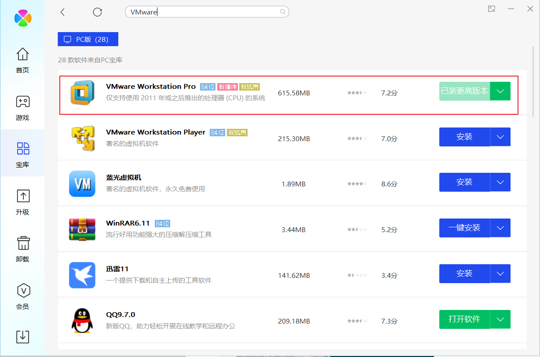Open the WinRAR6.11 title
The width and height of the screenshot is (540, 357).
pos(128,223)
